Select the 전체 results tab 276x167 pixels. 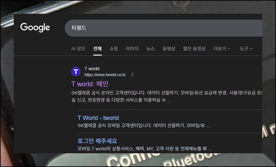point(98,48)
